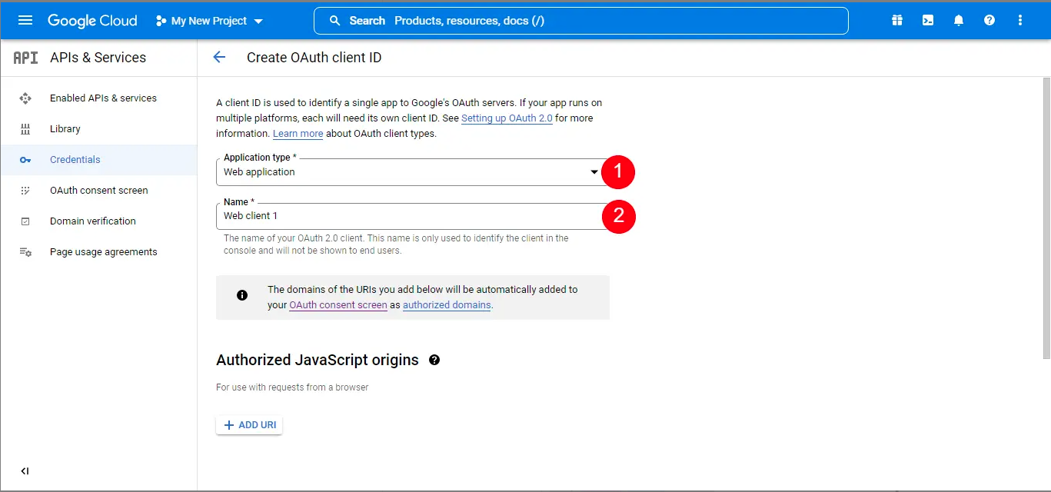
Task: Collapse the left navigation panel
Action: (24, 470)
